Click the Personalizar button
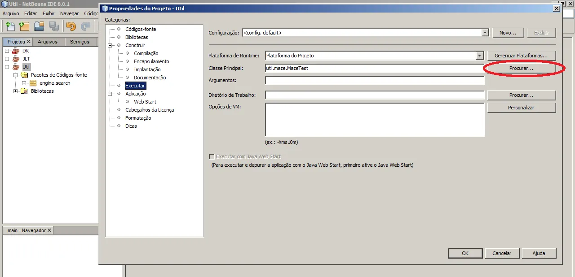575x277 pixels. click(x=521, y=108)
